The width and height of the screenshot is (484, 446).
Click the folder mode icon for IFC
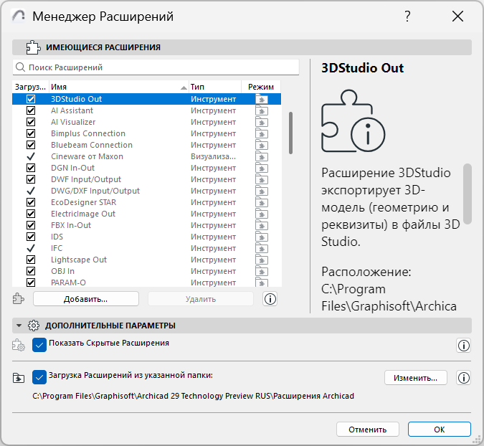click(262, 248)
